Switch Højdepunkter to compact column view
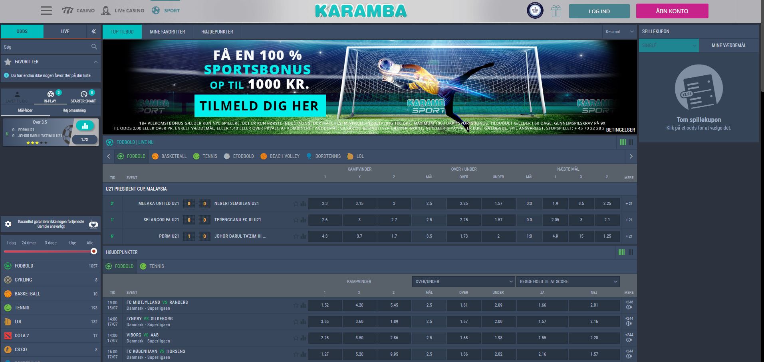This screenshot has width=764, height=362. 631,252
